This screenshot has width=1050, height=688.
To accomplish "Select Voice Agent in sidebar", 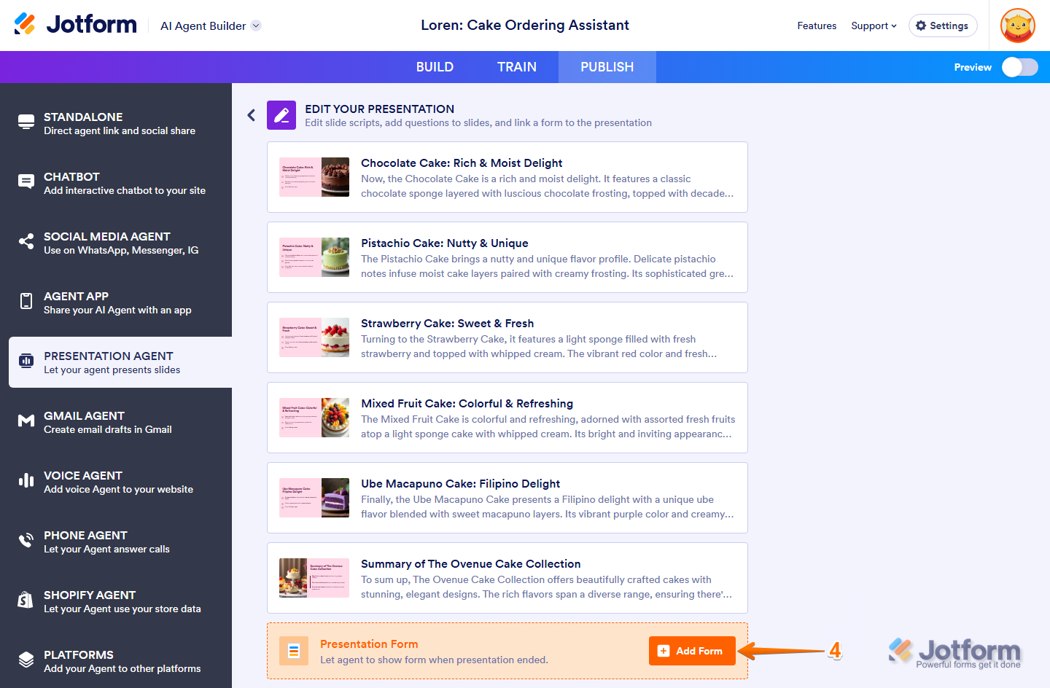I will [120, 482].
